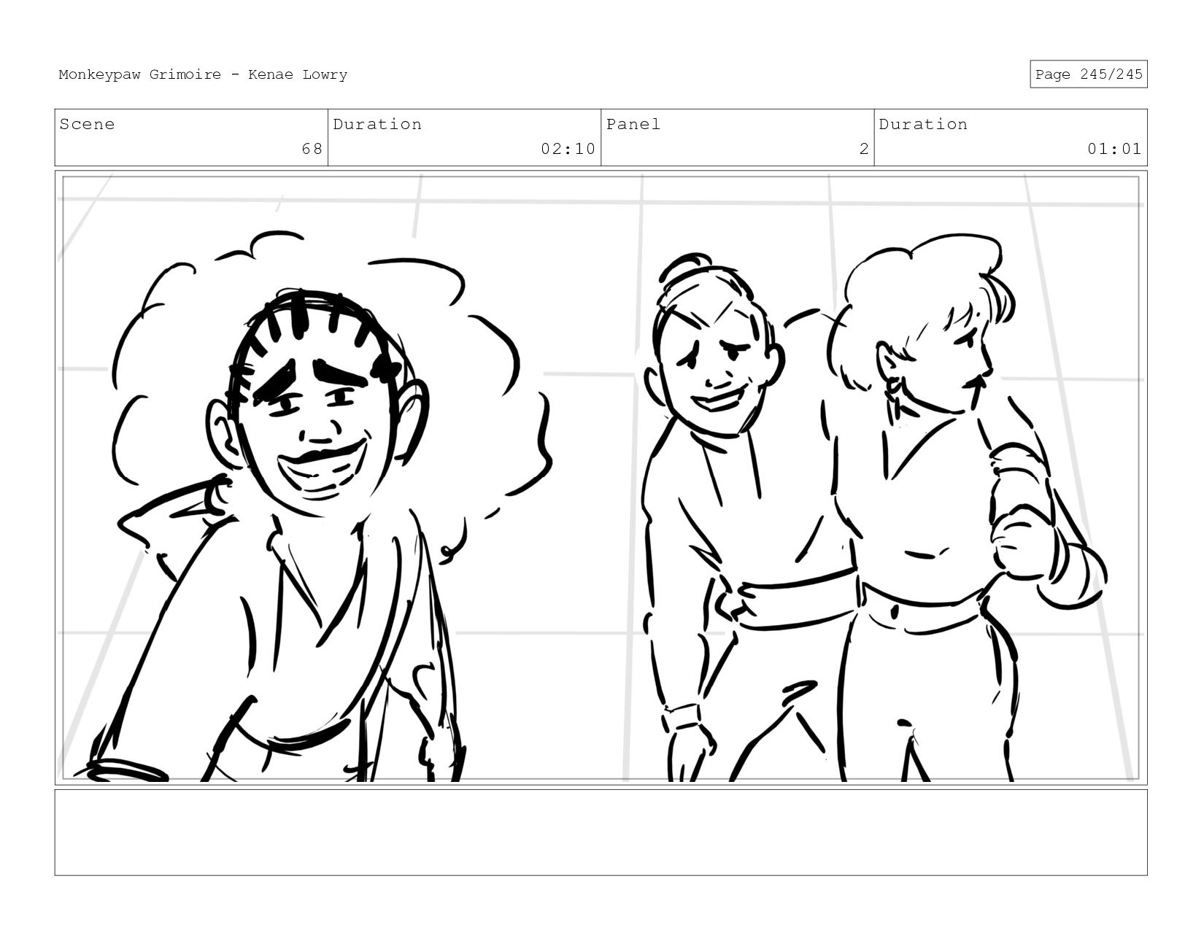Click the panel number 2
Image resolution: width=1204 pixels, height=930 pixels.
[x=864, y=149]
